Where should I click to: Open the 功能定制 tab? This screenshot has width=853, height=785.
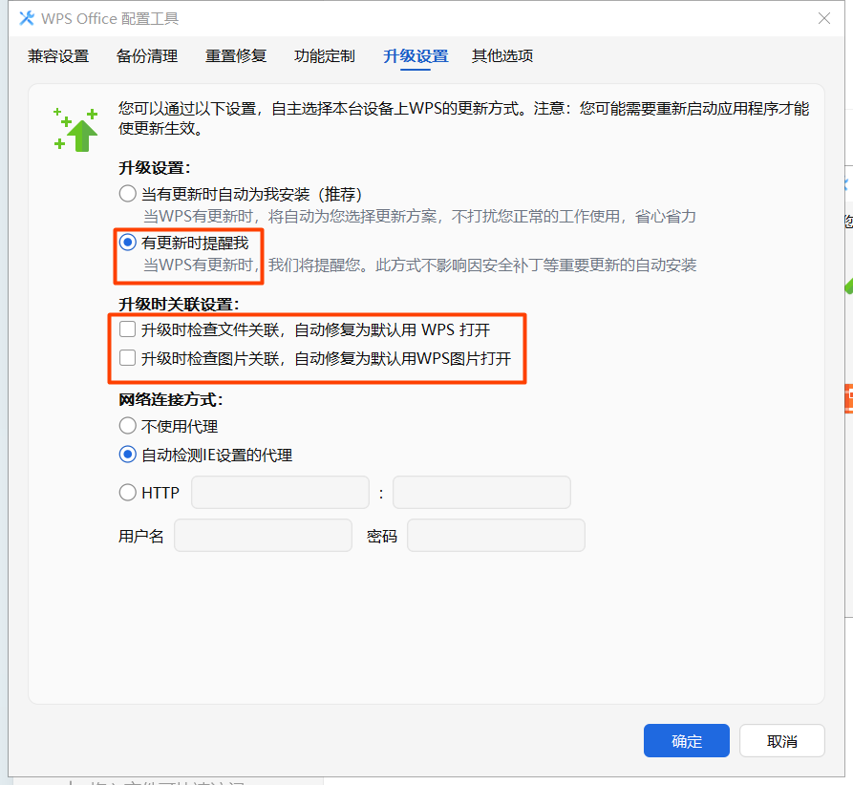[325, 56]
